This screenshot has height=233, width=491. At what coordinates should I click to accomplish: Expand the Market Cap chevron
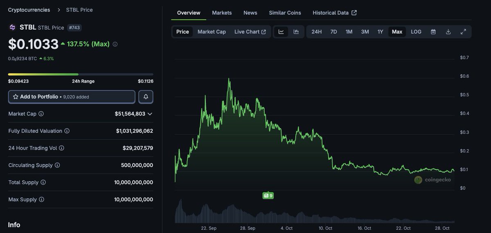coord(150,114)
